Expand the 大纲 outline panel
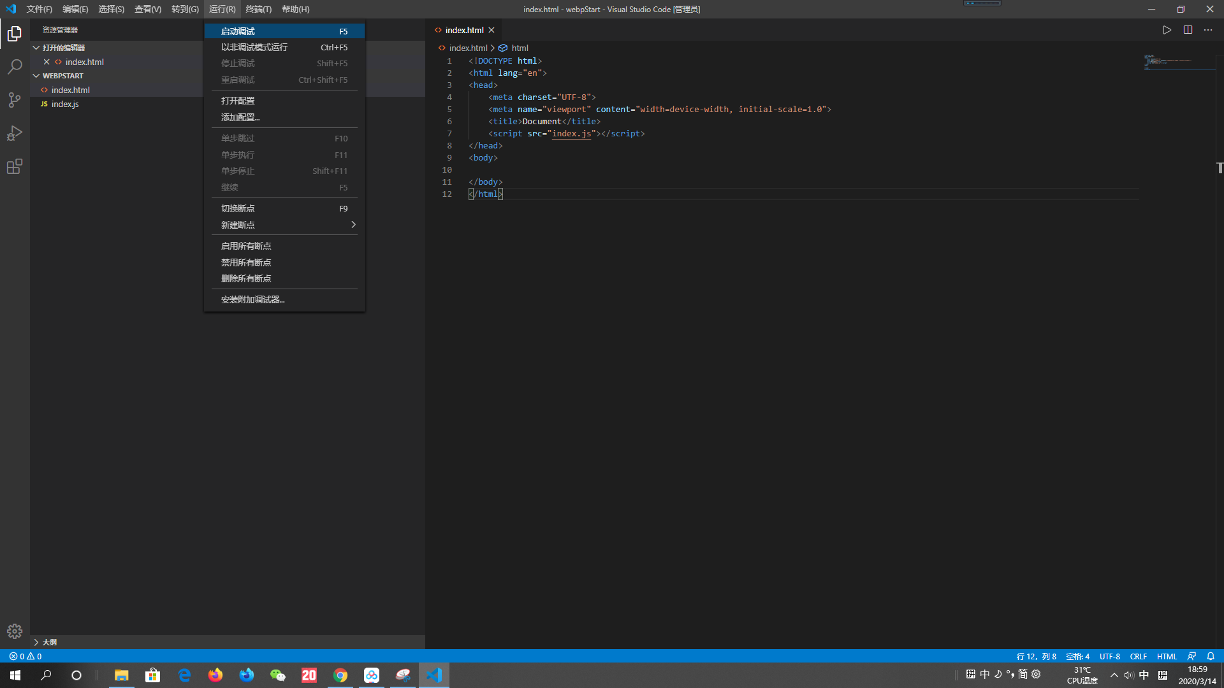 pos(48,642)
